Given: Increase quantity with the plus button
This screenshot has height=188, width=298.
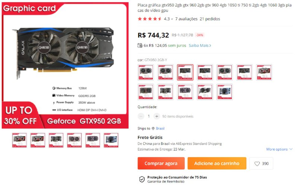Looking at the screenshot, I should point(156,116).
